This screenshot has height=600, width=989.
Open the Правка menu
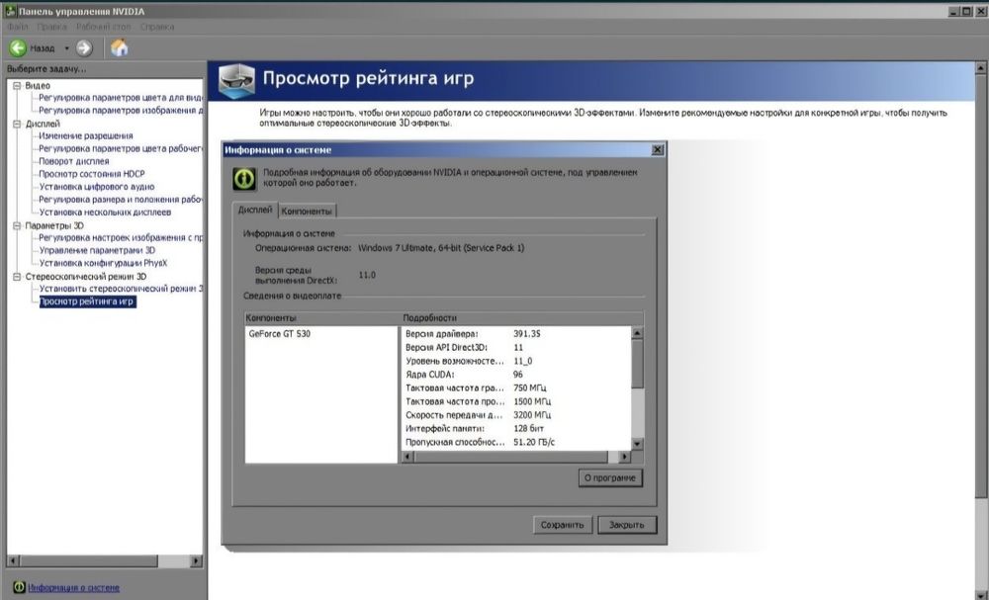point(51,27)
